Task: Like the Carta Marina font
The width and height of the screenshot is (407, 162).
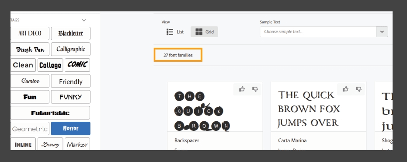Action: tap(345, 89)
